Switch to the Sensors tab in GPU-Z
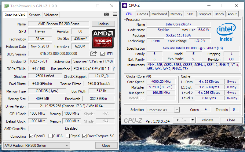The width and height of the screenshot is (245, 152). 35,15
